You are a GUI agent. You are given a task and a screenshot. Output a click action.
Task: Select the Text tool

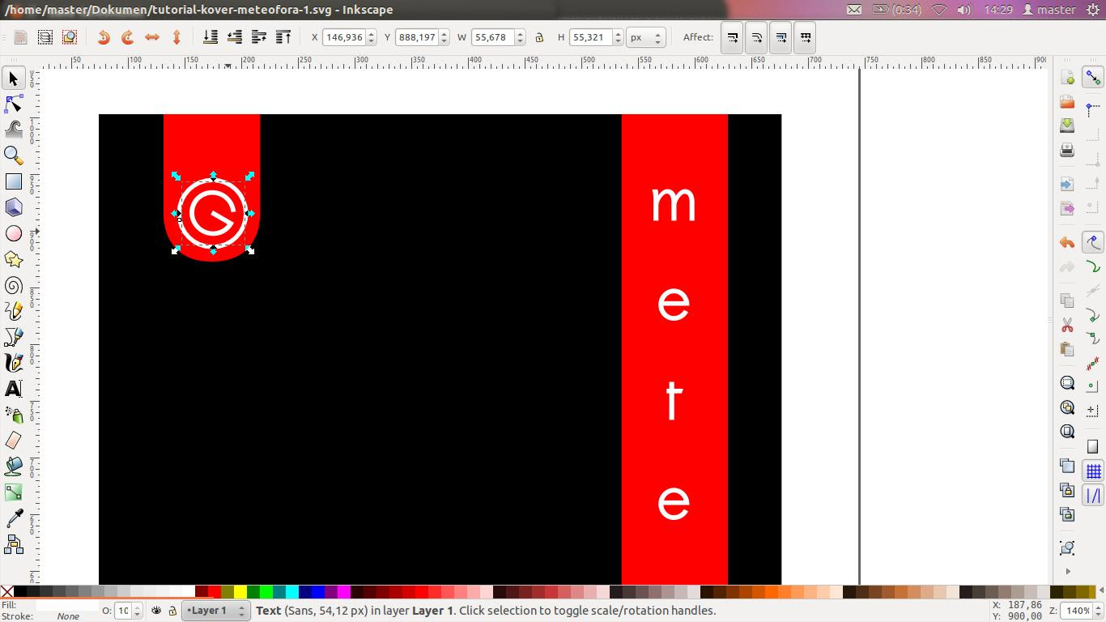[13, 389]
